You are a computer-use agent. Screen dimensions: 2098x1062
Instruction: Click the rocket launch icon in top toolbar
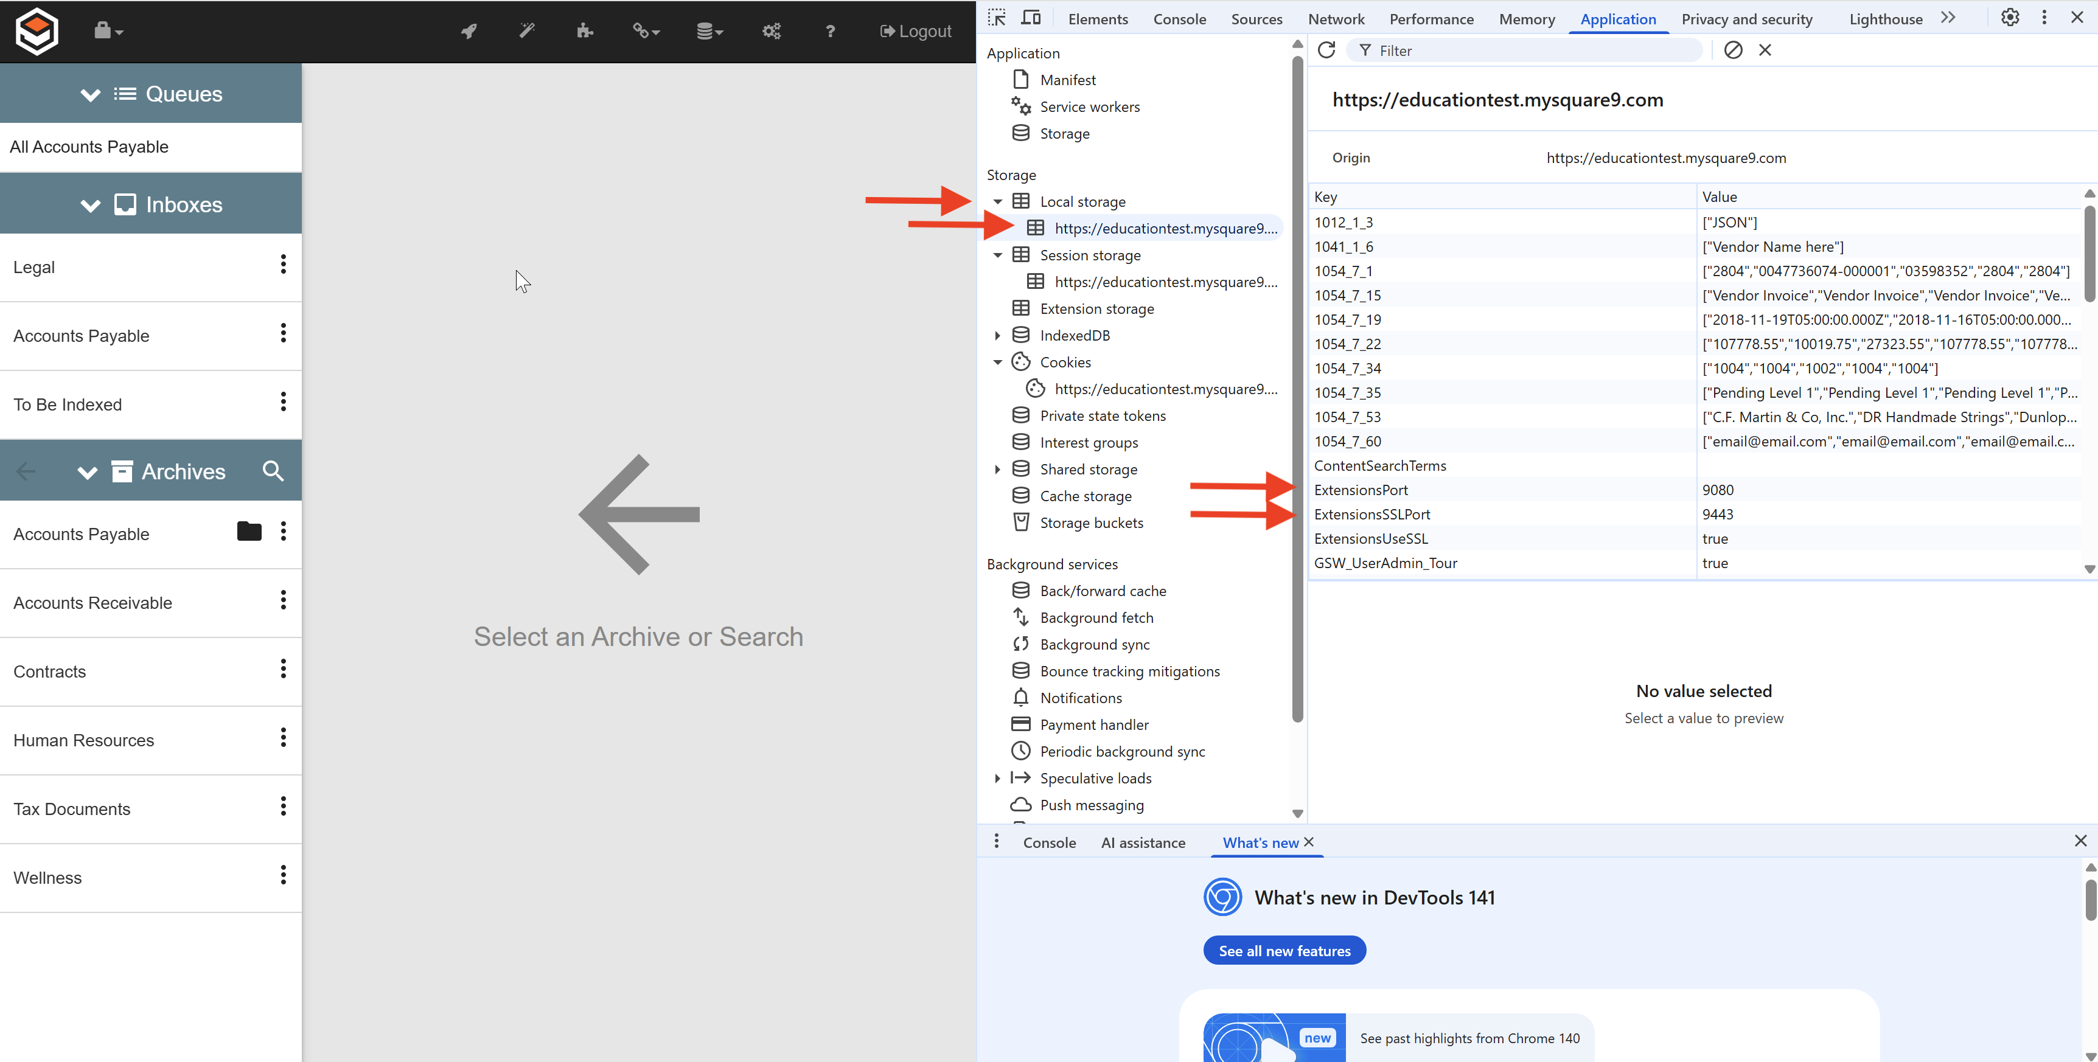click(469, 31)
